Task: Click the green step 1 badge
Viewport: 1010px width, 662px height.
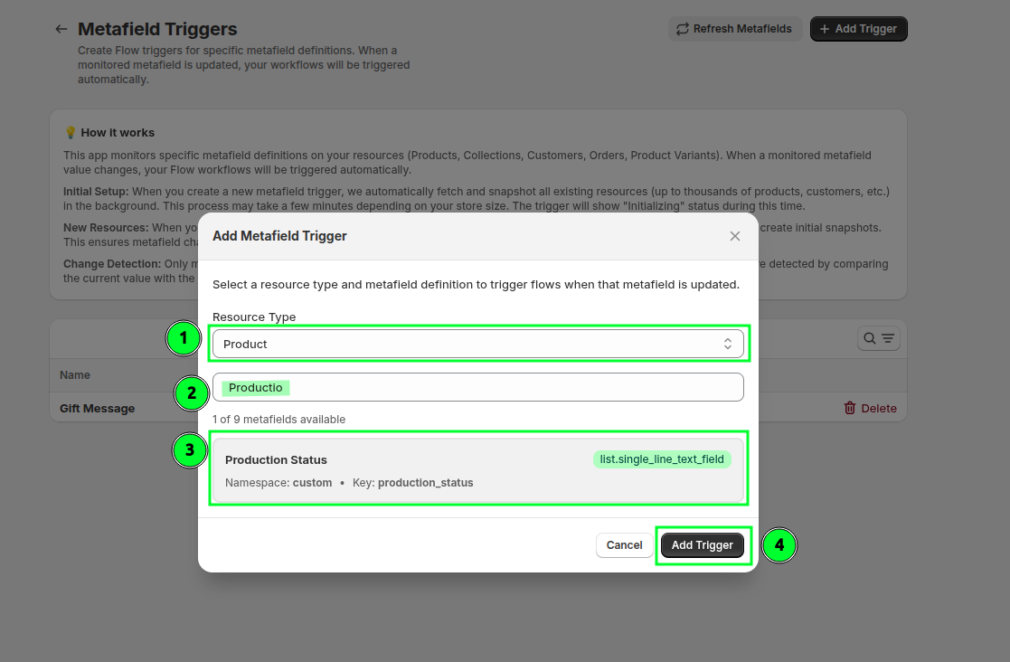Action: click(x=184, y=339)
